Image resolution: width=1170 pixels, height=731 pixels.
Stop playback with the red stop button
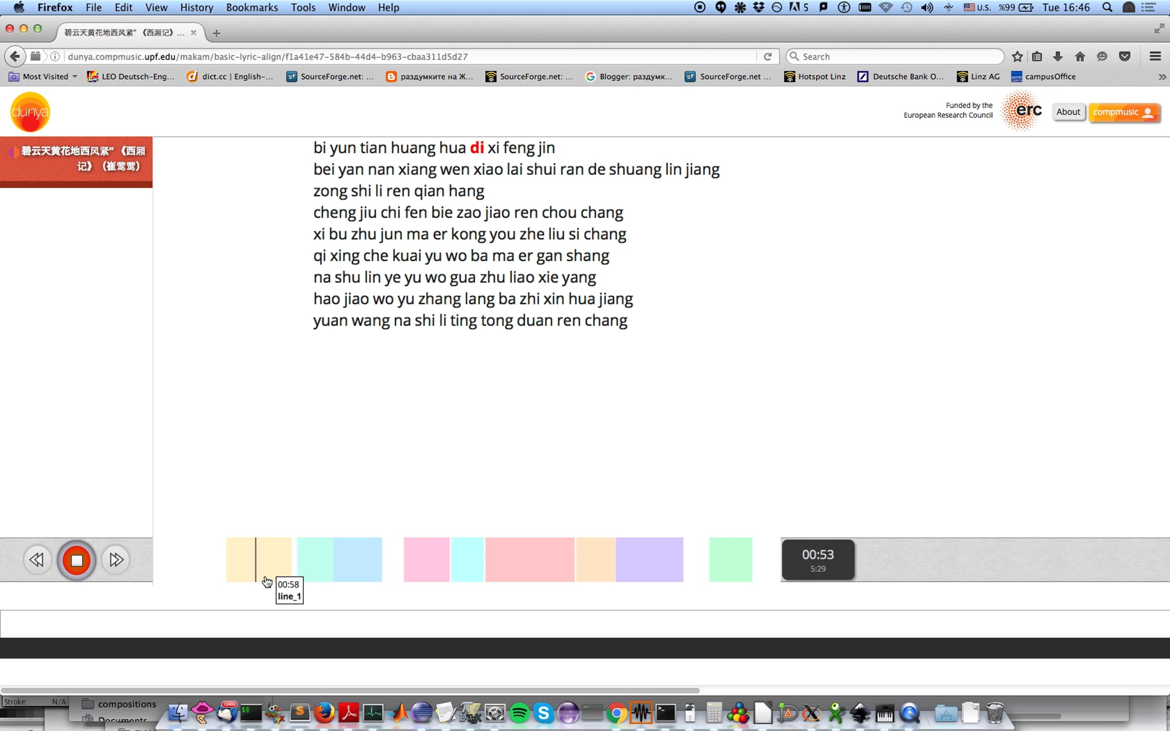click(x=77, y=560)
